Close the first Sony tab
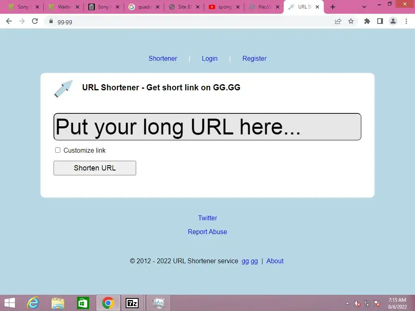The width and height of the screenshot is (415, 311). 37,7
